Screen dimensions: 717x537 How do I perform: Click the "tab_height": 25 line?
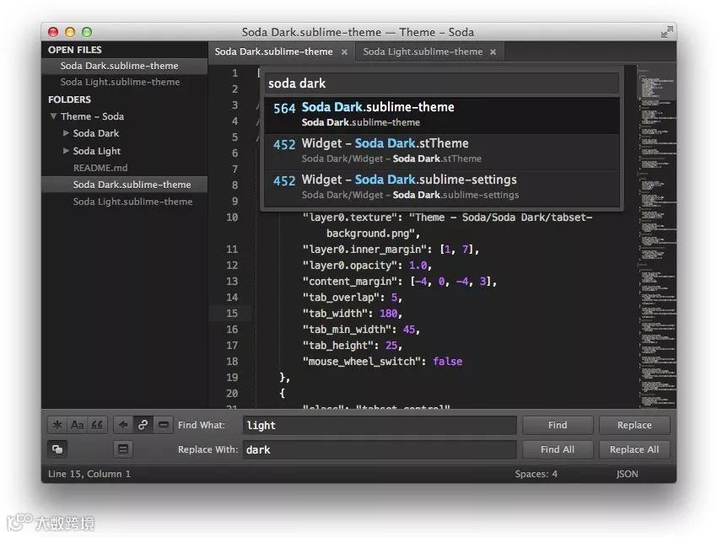(352, 346)
